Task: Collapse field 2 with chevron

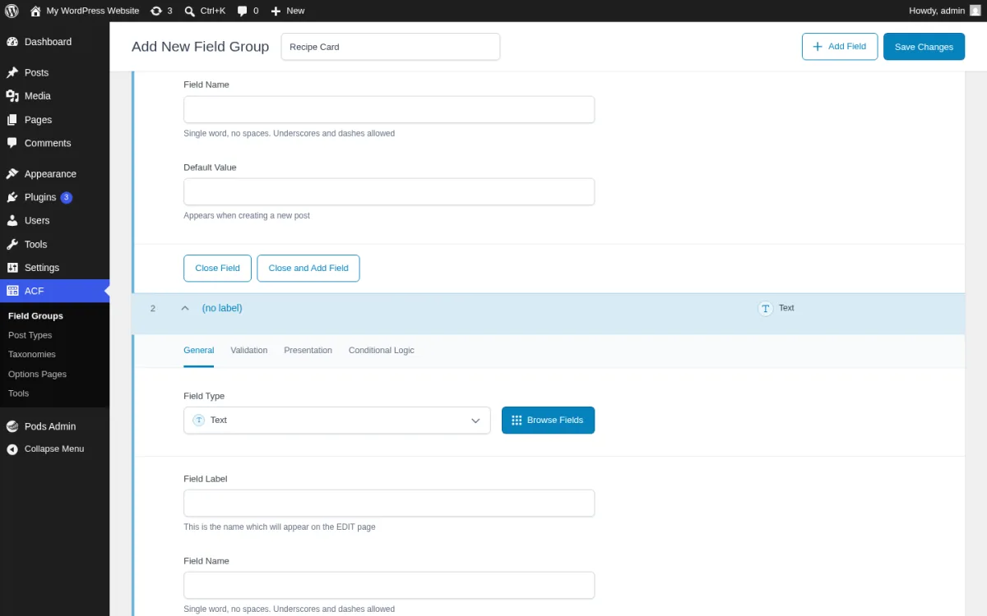Action: pos(185,308)
